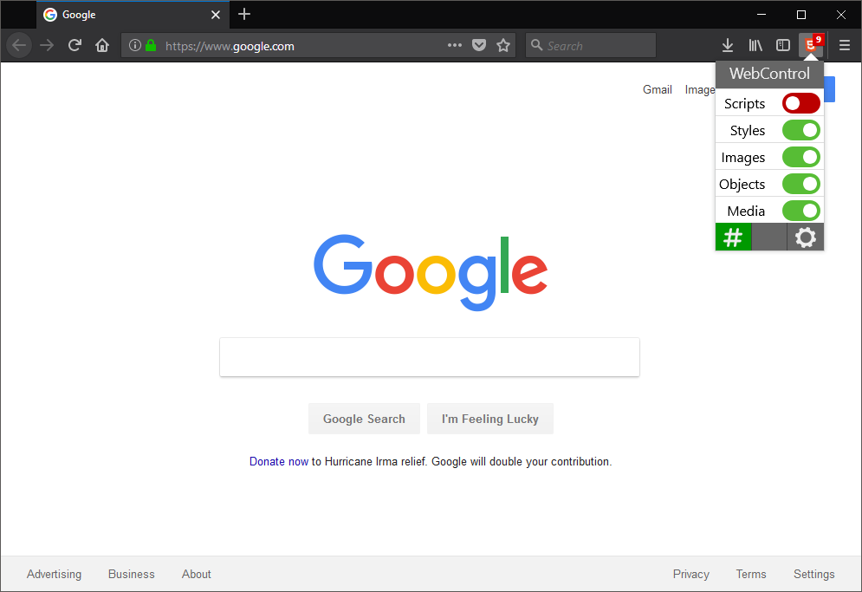Click the green hash button in WebControl
This screenshot has height=592, width=862.
pos(734,237)
